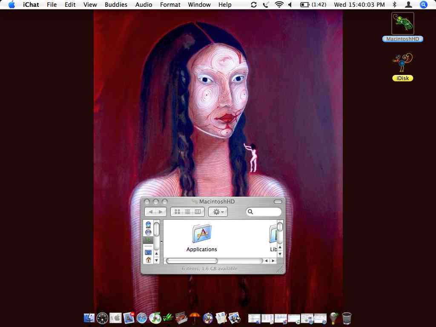The width and height of the screenshot is (436, 327).
Task: Select Home folder in the Finder sidebar
Action: point(148,260)
